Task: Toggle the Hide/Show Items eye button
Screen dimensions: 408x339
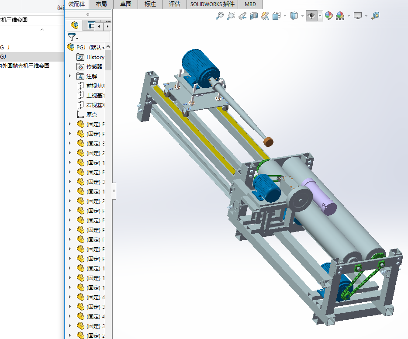Action: click(x=311, y=16)
